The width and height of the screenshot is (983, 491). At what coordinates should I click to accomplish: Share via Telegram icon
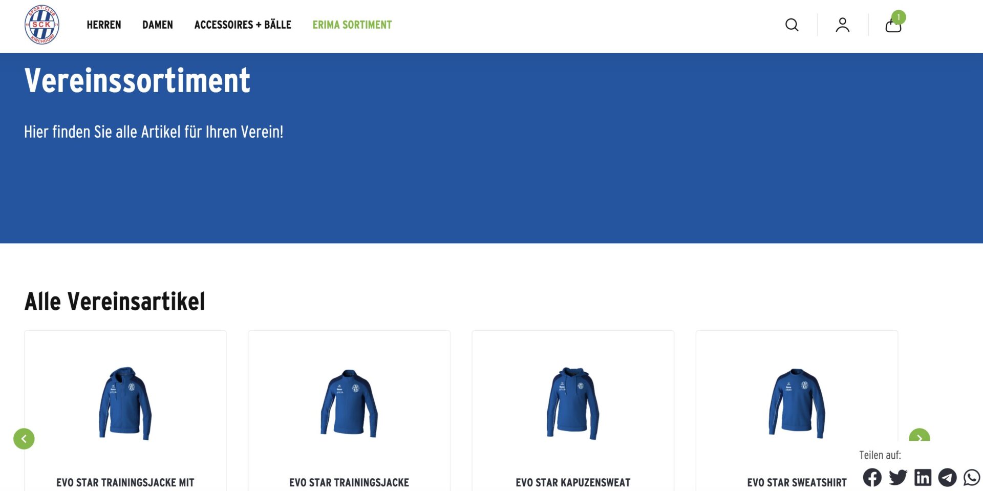point(947,477)
